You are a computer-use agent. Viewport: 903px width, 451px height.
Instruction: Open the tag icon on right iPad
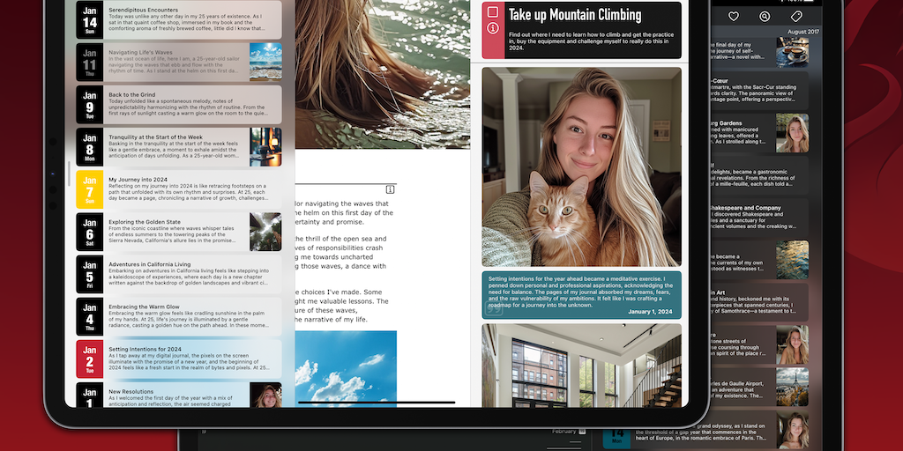pos(796,16)
